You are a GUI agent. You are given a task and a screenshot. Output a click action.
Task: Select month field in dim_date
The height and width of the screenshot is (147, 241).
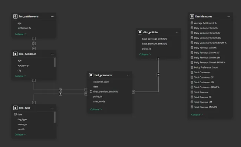(21, 129)
